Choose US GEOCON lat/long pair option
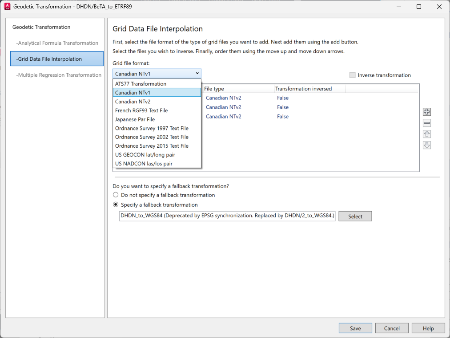Image resolution: width=450 pixels, height=338 pixels. coord(157,155)
